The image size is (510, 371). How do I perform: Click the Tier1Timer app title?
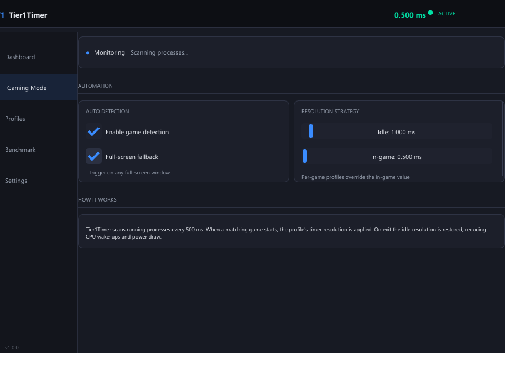[28, 15]
